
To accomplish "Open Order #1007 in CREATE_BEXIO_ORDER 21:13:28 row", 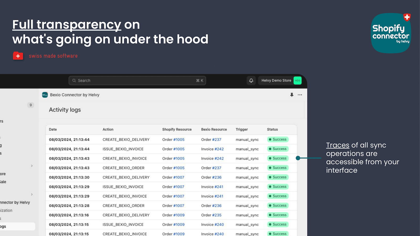I will point(179,206).
